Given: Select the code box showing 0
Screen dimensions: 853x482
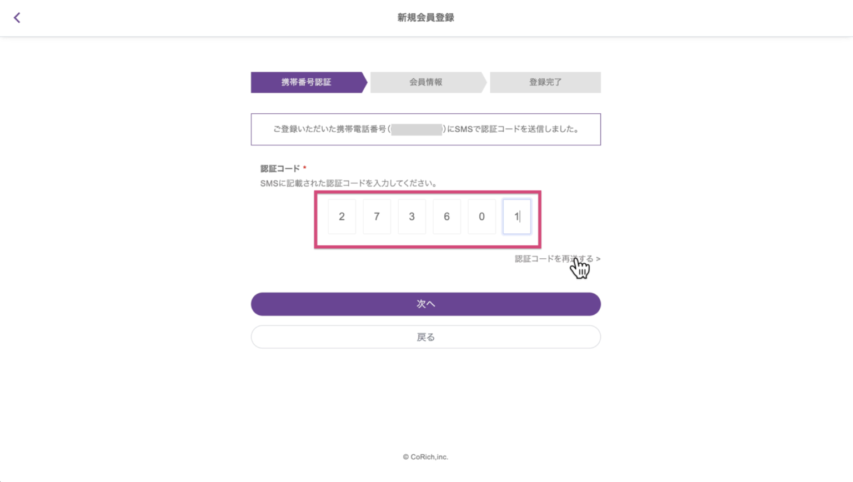Looking at the screenshot, I should pos(481,217).
